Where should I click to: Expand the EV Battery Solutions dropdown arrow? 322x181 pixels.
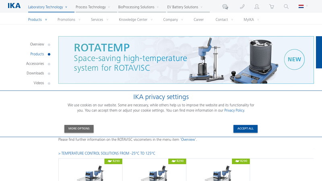(x=202, y=7)
